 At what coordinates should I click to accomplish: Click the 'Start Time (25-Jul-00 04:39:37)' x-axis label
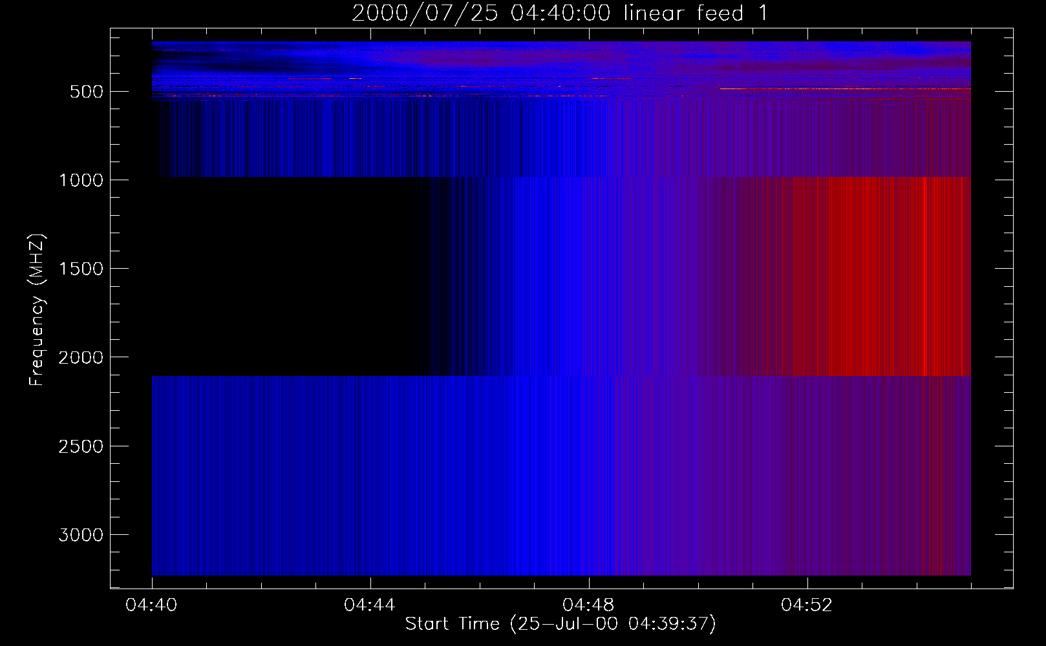pos(560,624)
